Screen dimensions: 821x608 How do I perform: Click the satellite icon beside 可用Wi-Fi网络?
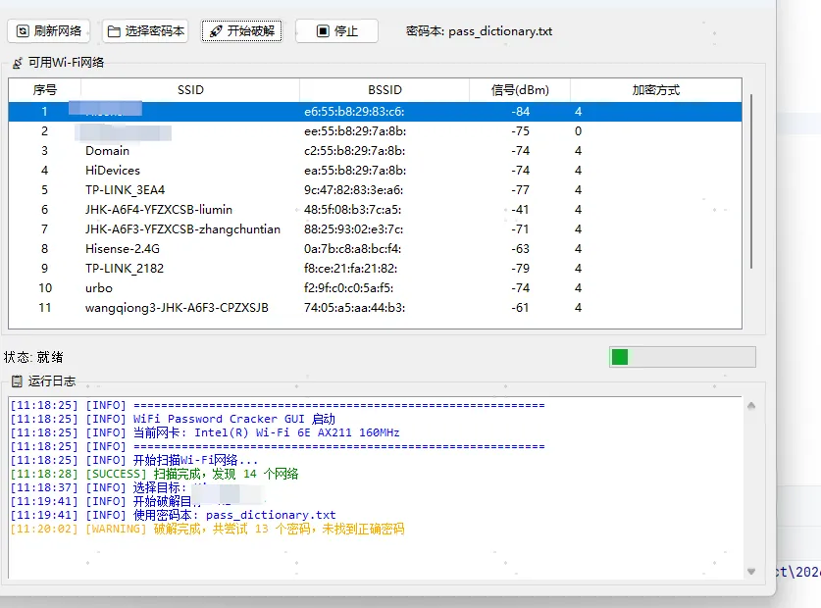(18, 63)
